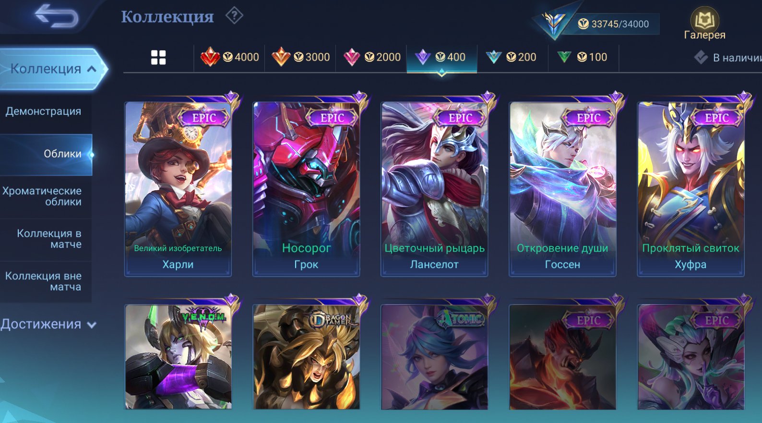Click the collection points progress bar 33745/34000
The image size is (762, 423).
coord(611,24)
